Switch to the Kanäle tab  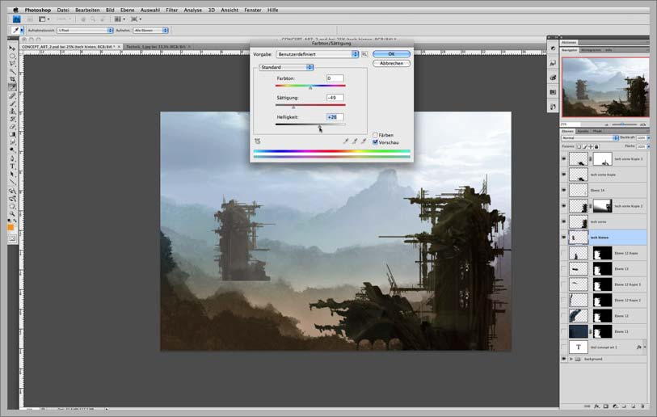tap(583, 131)
